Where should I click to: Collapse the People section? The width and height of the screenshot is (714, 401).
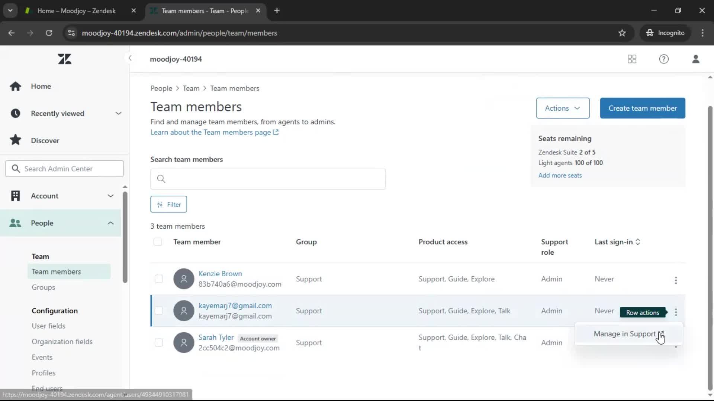(x=110, y=223)
